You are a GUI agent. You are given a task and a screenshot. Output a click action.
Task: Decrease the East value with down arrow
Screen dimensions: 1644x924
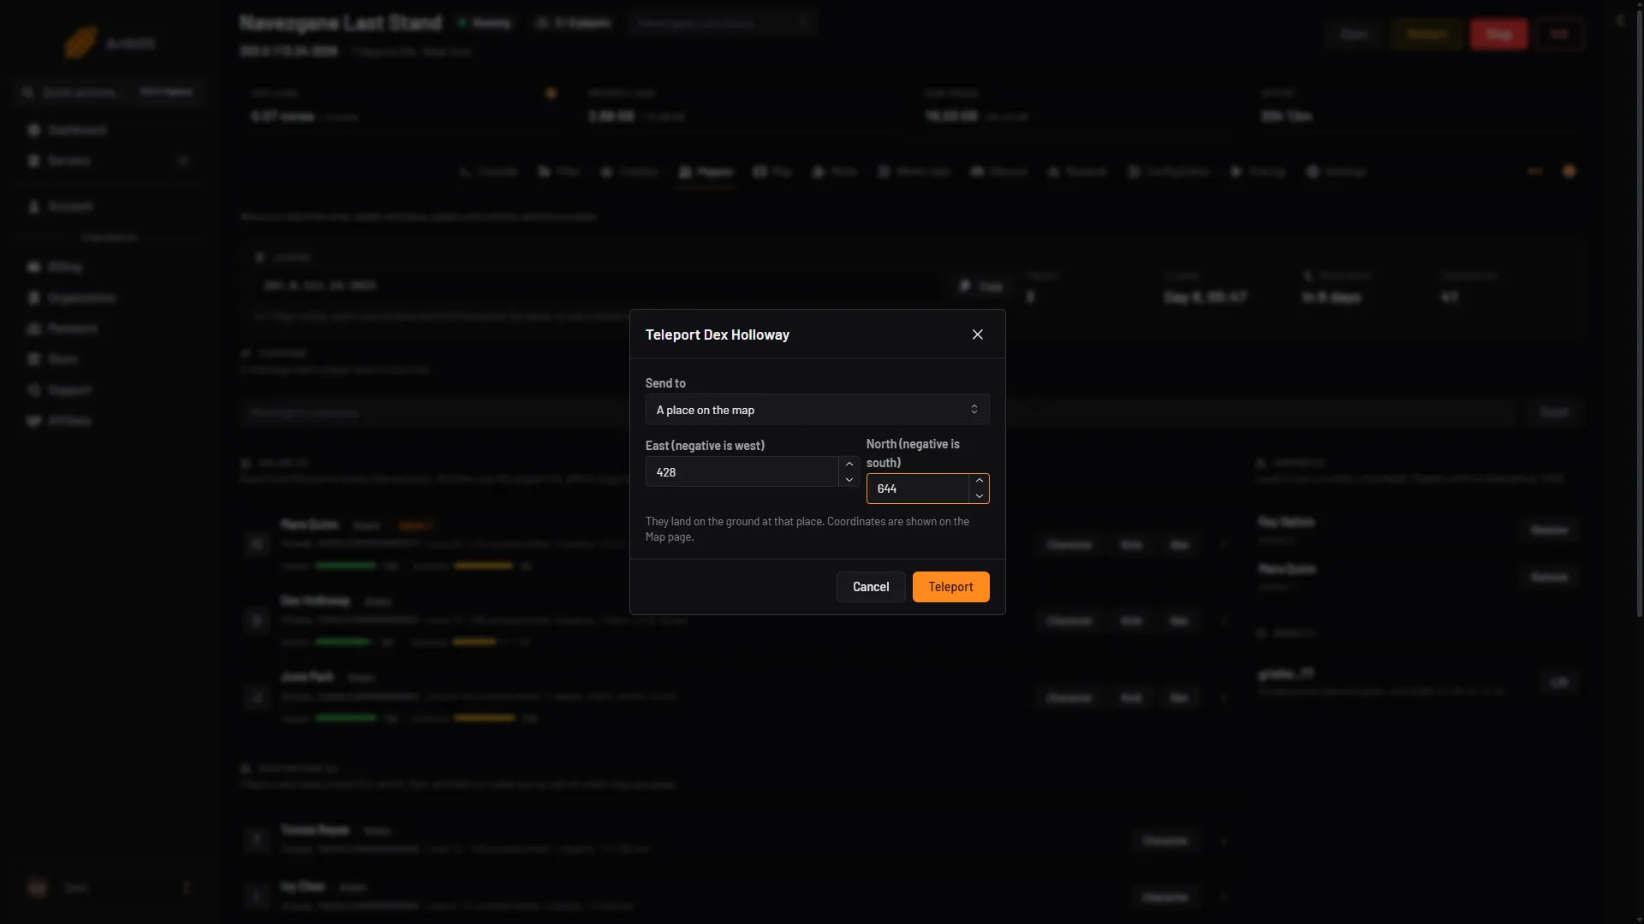(x=849, y=480)
